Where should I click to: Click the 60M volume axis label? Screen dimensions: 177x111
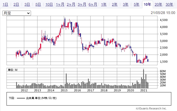click(163, 71)
